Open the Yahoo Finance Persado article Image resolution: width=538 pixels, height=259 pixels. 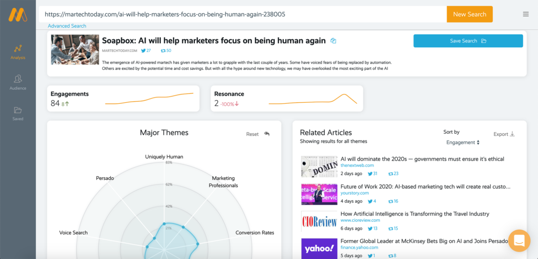pyautogui.click(x=424, y=241)
